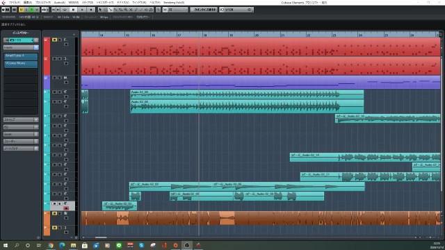Viewport: 445px width, 250px height.
Task: Click bar 18 on the timeline ruler
Action: click(x=205, y=35)
